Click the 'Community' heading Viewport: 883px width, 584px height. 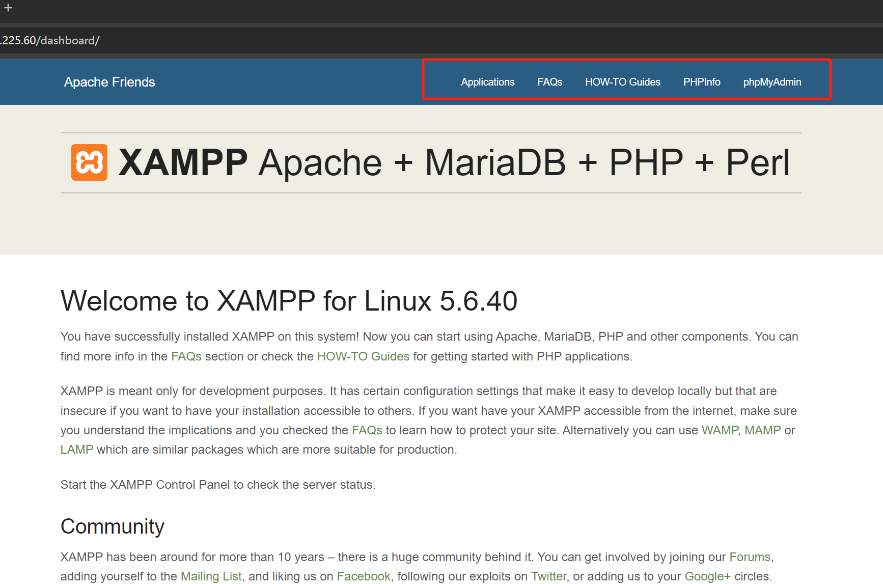click(x=113, y=526)
